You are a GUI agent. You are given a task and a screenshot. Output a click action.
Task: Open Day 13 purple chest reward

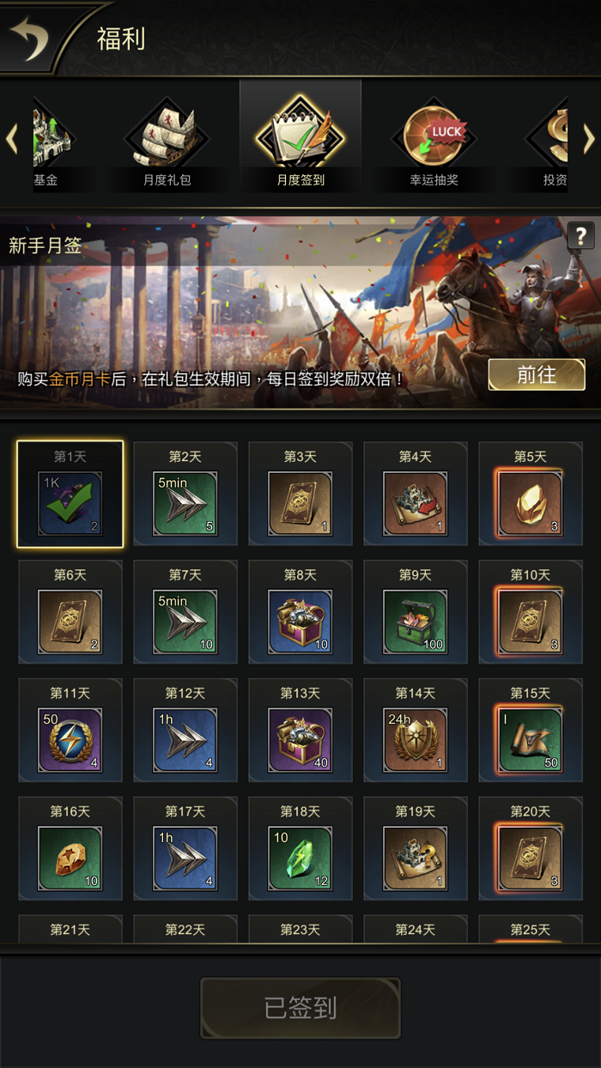(300, 740)
